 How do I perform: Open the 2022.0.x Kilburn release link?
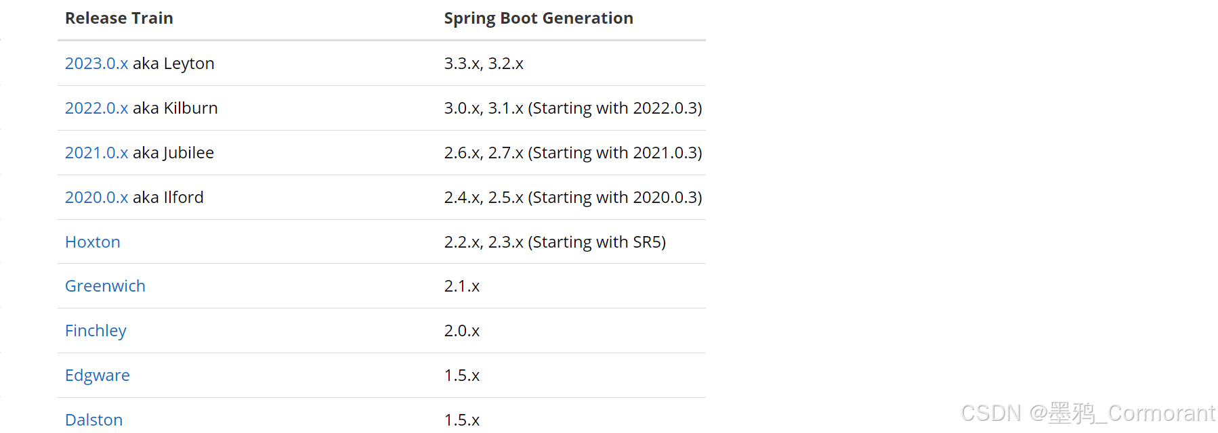[96, 108]
